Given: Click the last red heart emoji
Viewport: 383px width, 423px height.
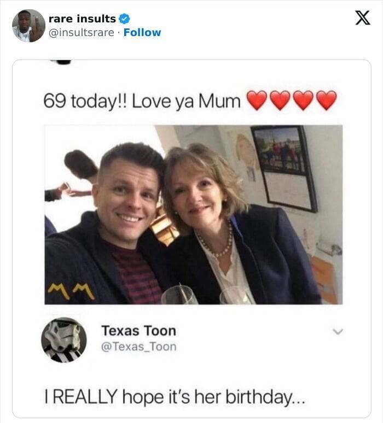Looking at the screenshot, I should (x=327, y=101).
